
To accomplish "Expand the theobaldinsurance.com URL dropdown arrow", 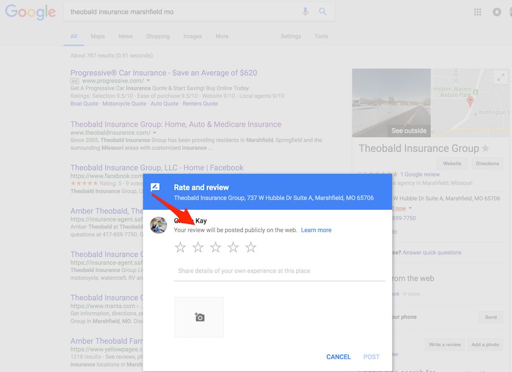I will [x=155, y=133].
